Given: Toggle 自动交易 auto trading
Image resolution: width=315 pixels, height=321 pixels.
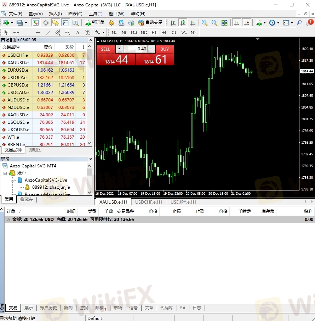Looking at the screenshot, I should point(150,22).
